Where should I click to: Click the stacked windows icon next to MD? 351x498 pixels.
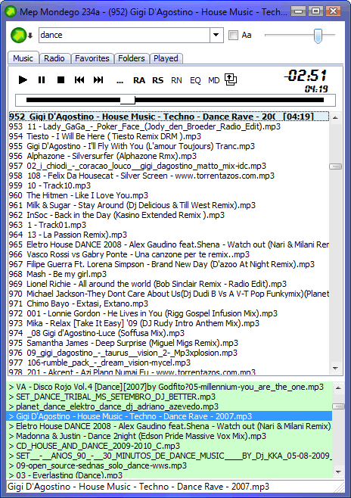pos(231,79)
